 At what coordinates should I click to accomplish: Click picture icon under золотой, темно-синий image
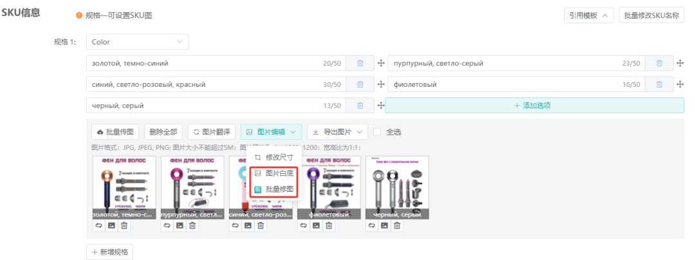(x=111, y=225)
